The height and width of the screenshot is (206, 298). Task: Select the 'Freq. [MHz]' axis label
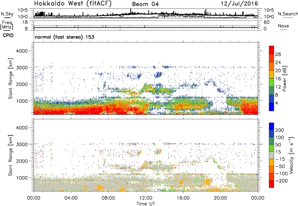pos(7,25)
